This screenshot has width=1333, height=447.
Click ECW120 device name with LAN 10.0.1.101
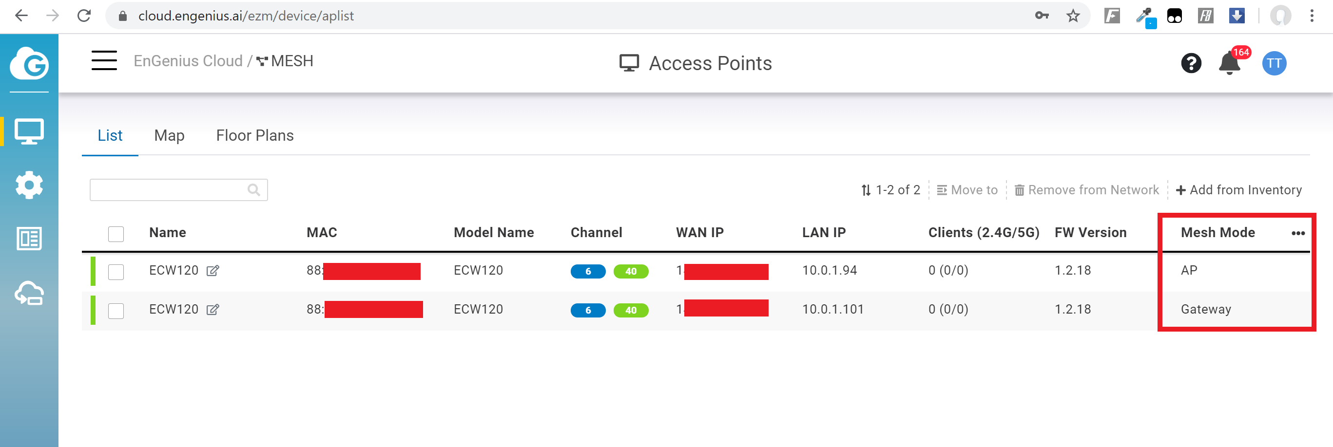174,310
